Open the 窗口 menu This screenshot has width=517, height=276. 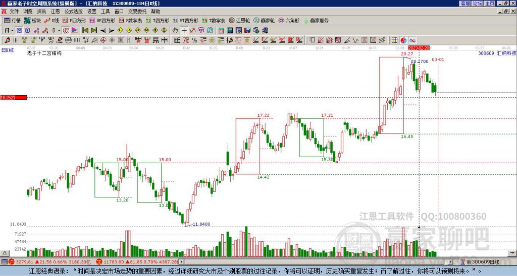[x=119, y=12]
